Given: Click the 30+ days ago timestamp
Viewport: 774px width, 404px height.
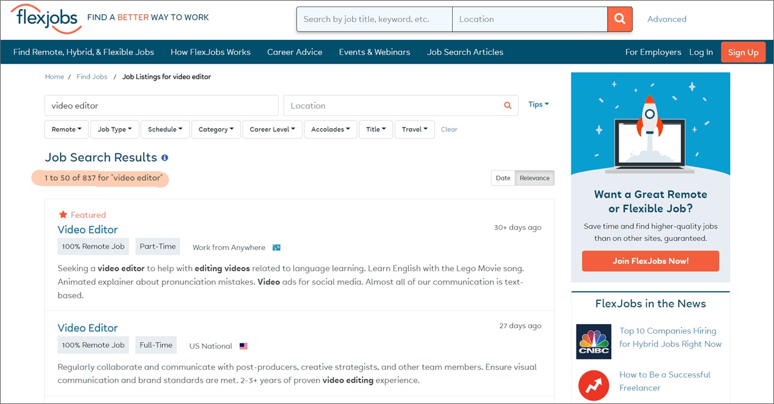Looking at the screenshot, I should tap(517, 227).
